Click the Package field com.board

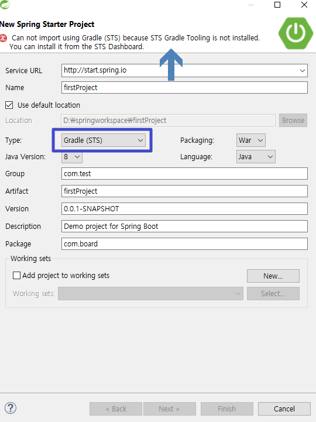pyautogui.click(x=184, y=243)
